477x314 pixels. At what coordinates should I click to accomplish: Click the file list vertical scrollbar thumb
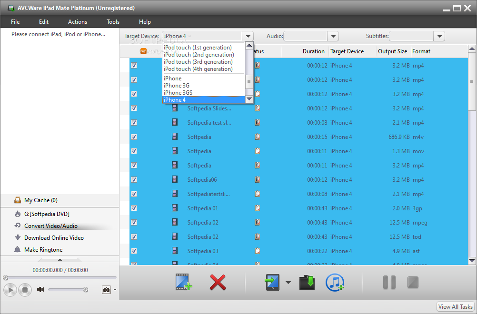[472, 81]
